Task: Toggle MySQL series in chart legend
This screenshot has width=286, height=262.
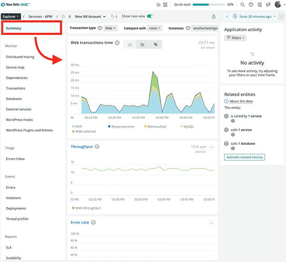Action: click(187, 127)
